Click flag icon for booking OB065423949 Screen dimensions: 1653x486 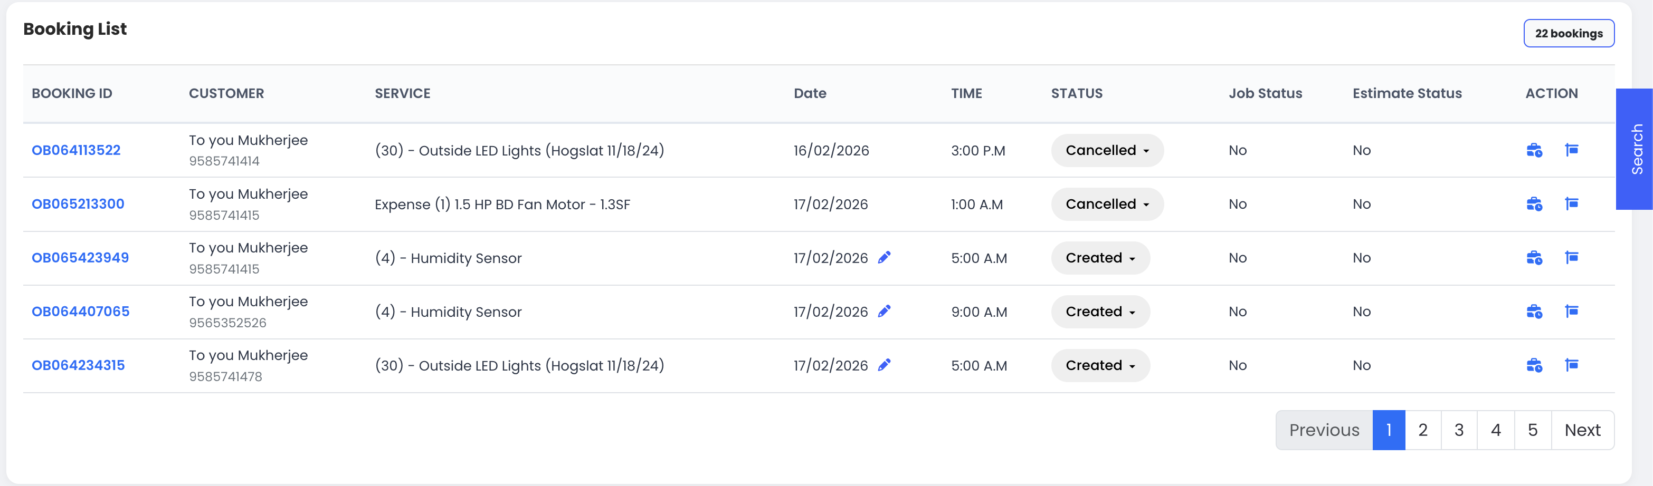pos(1572,258)
